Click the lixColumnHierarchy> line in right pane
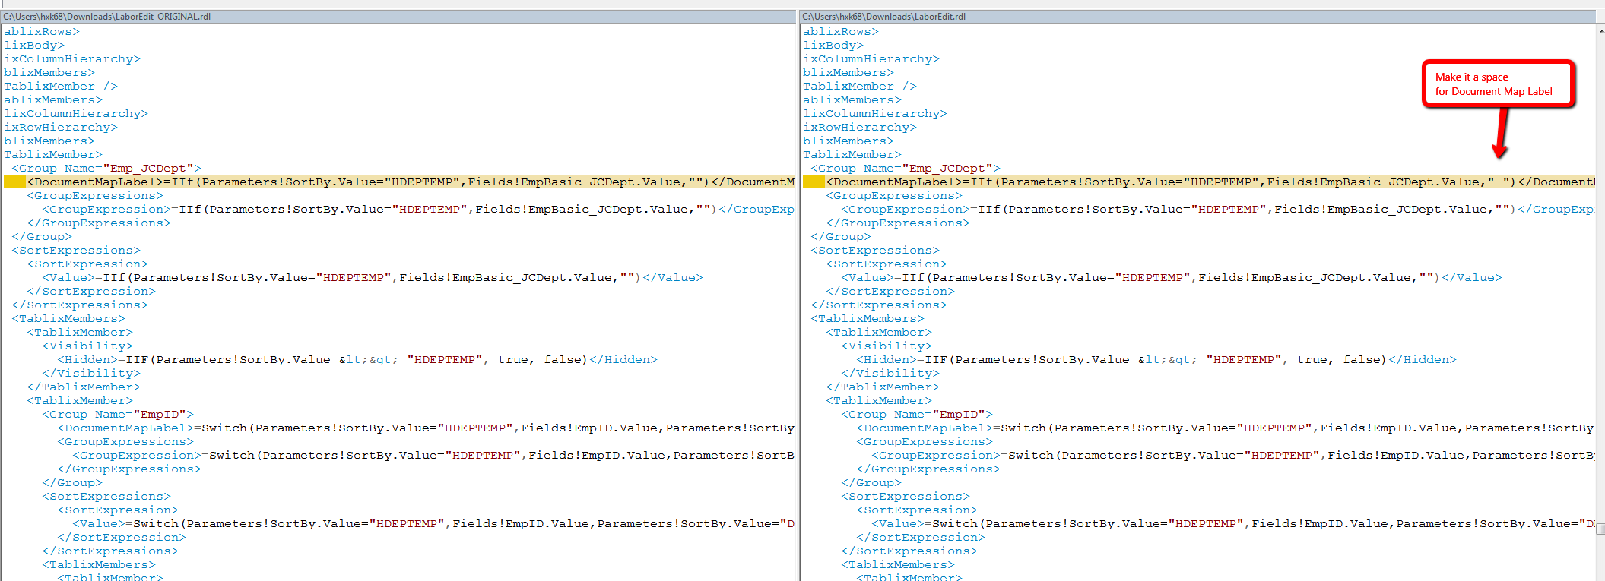The height and width of the screenshot is (581, 1605). (x=875, y=113)
